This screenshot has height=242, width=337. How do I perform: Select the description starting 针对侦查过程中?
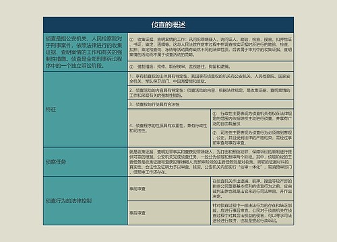[252, 213]
